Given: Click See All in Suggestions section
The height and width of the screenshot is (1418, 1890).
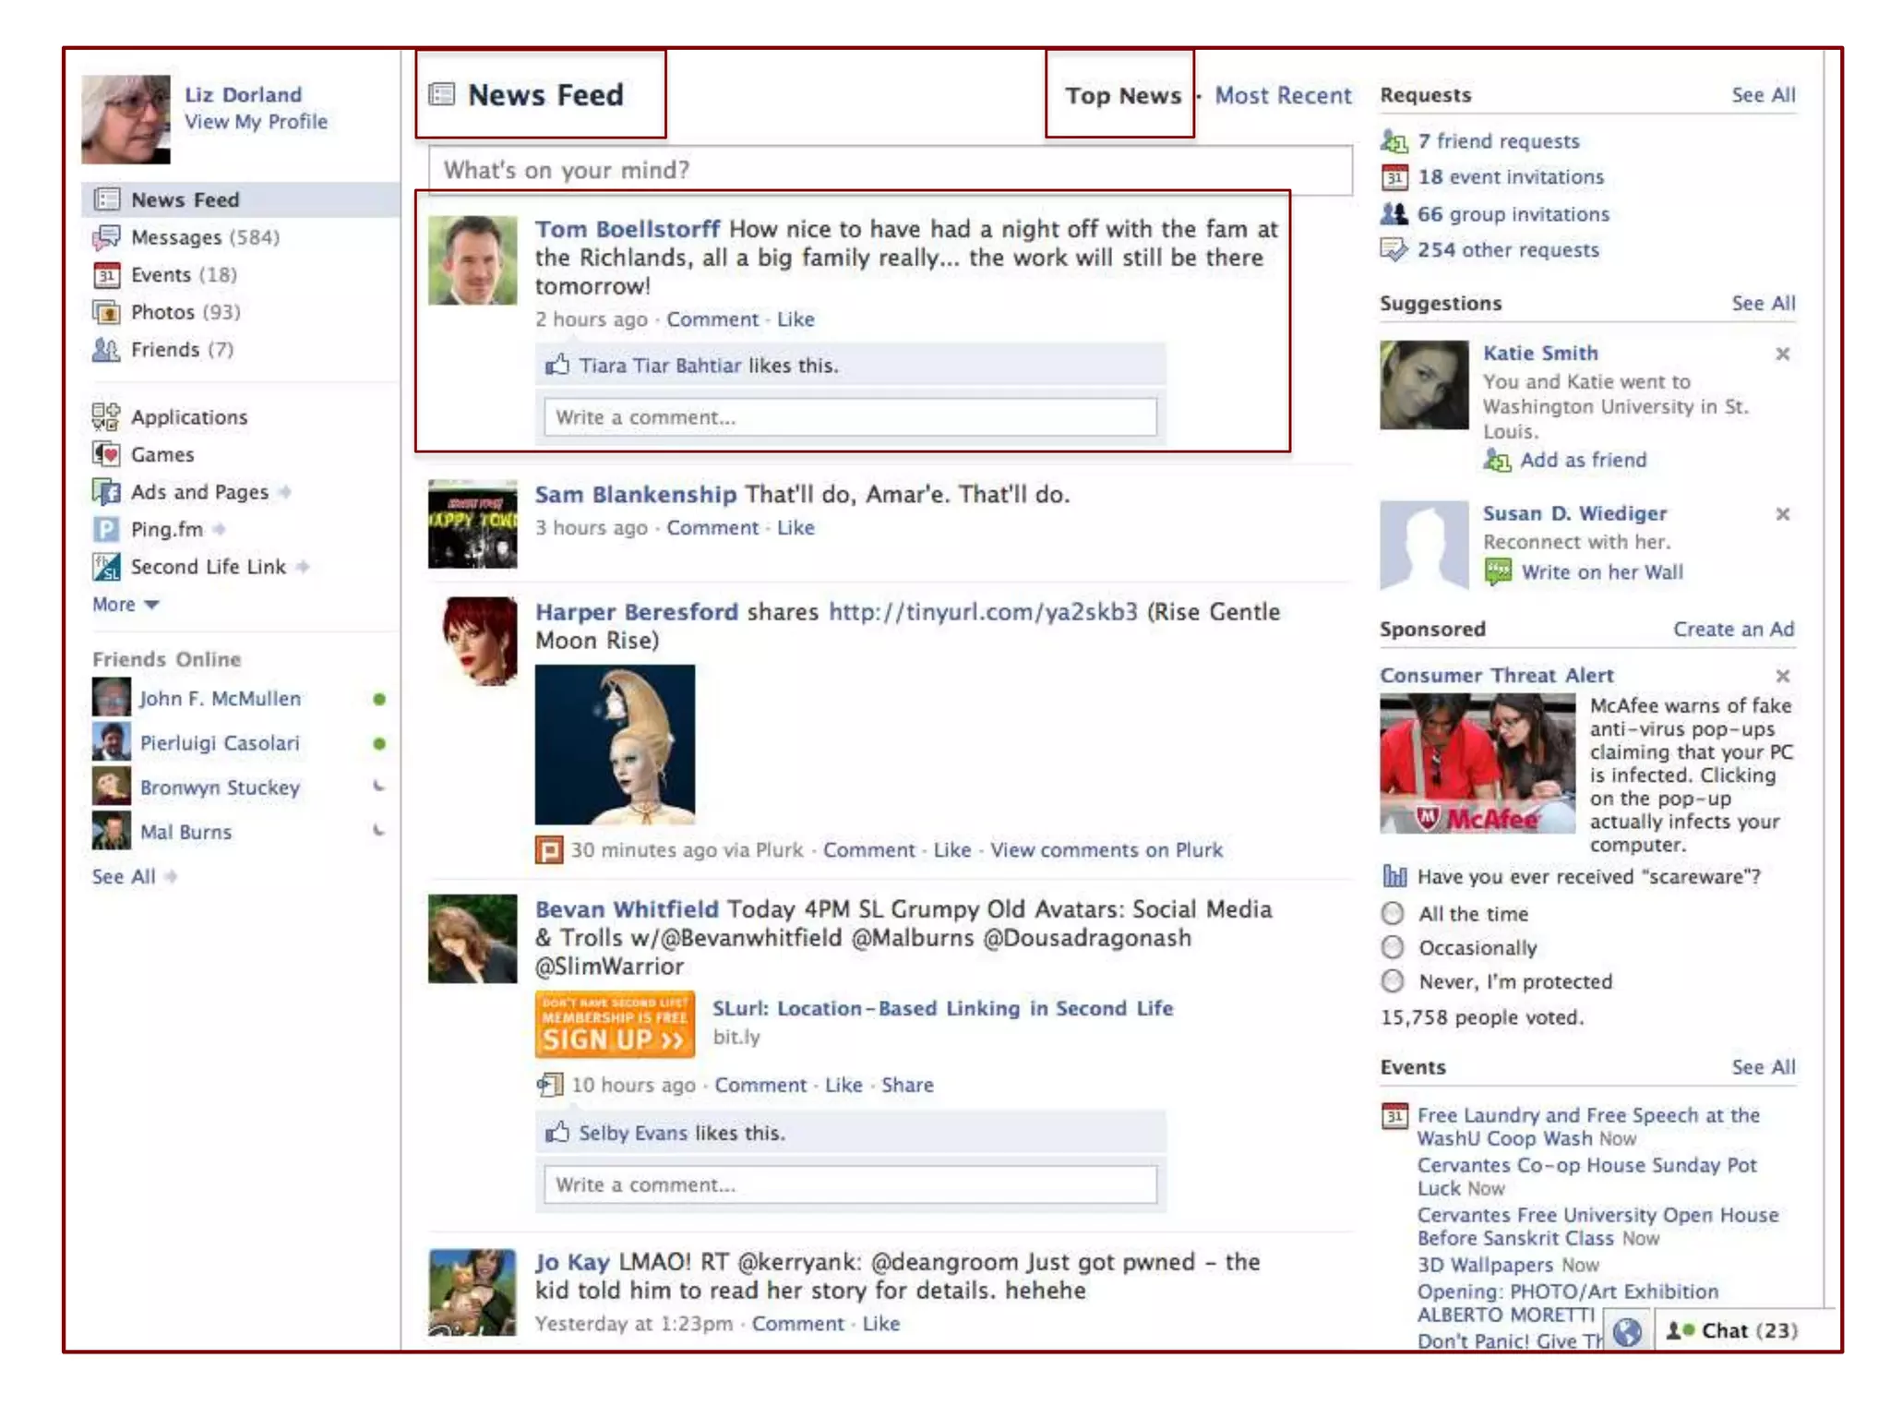Looking at the screenshot, I should click(x=1764, y=304).
